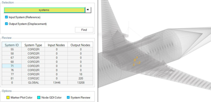
Task: Toggle Output System (Displacement) checkbox
Action: point(6,24)
